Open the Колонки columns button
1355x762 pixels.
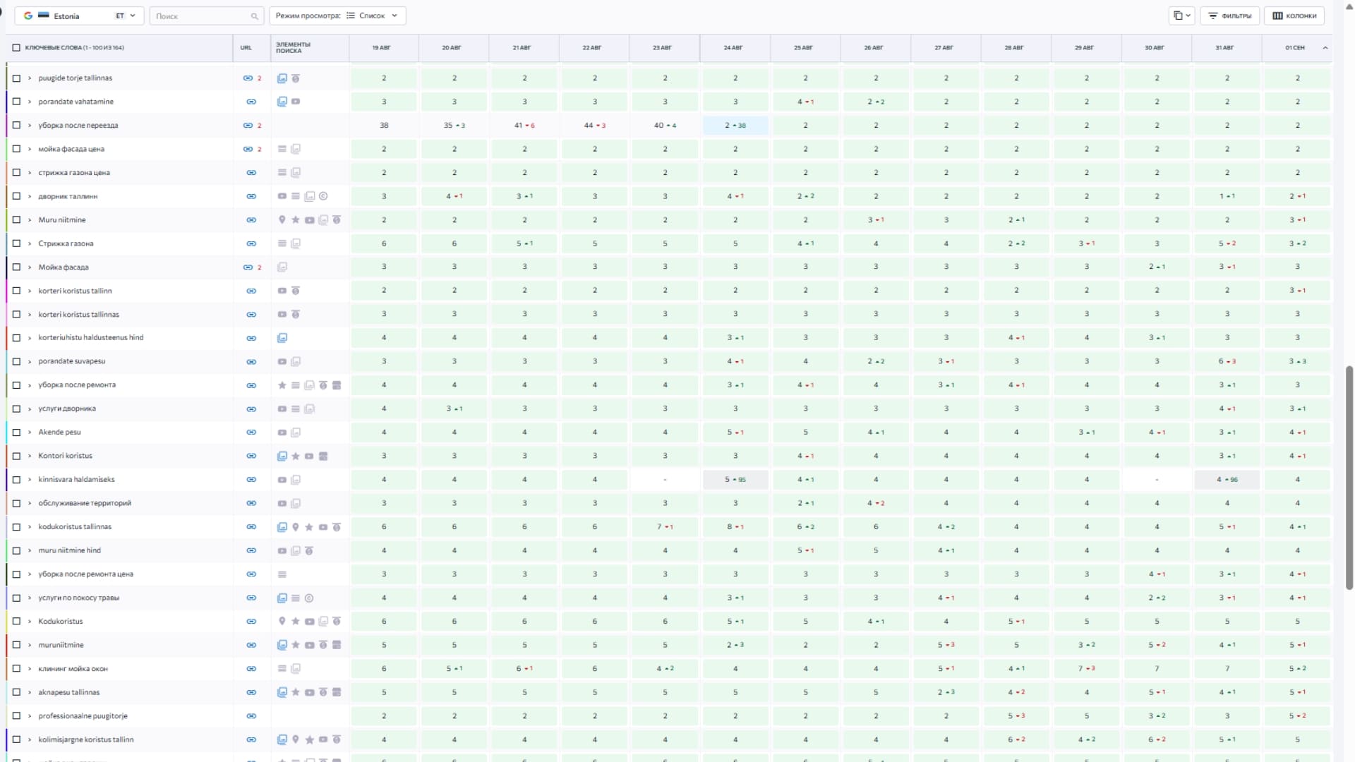coord(1294,16)
